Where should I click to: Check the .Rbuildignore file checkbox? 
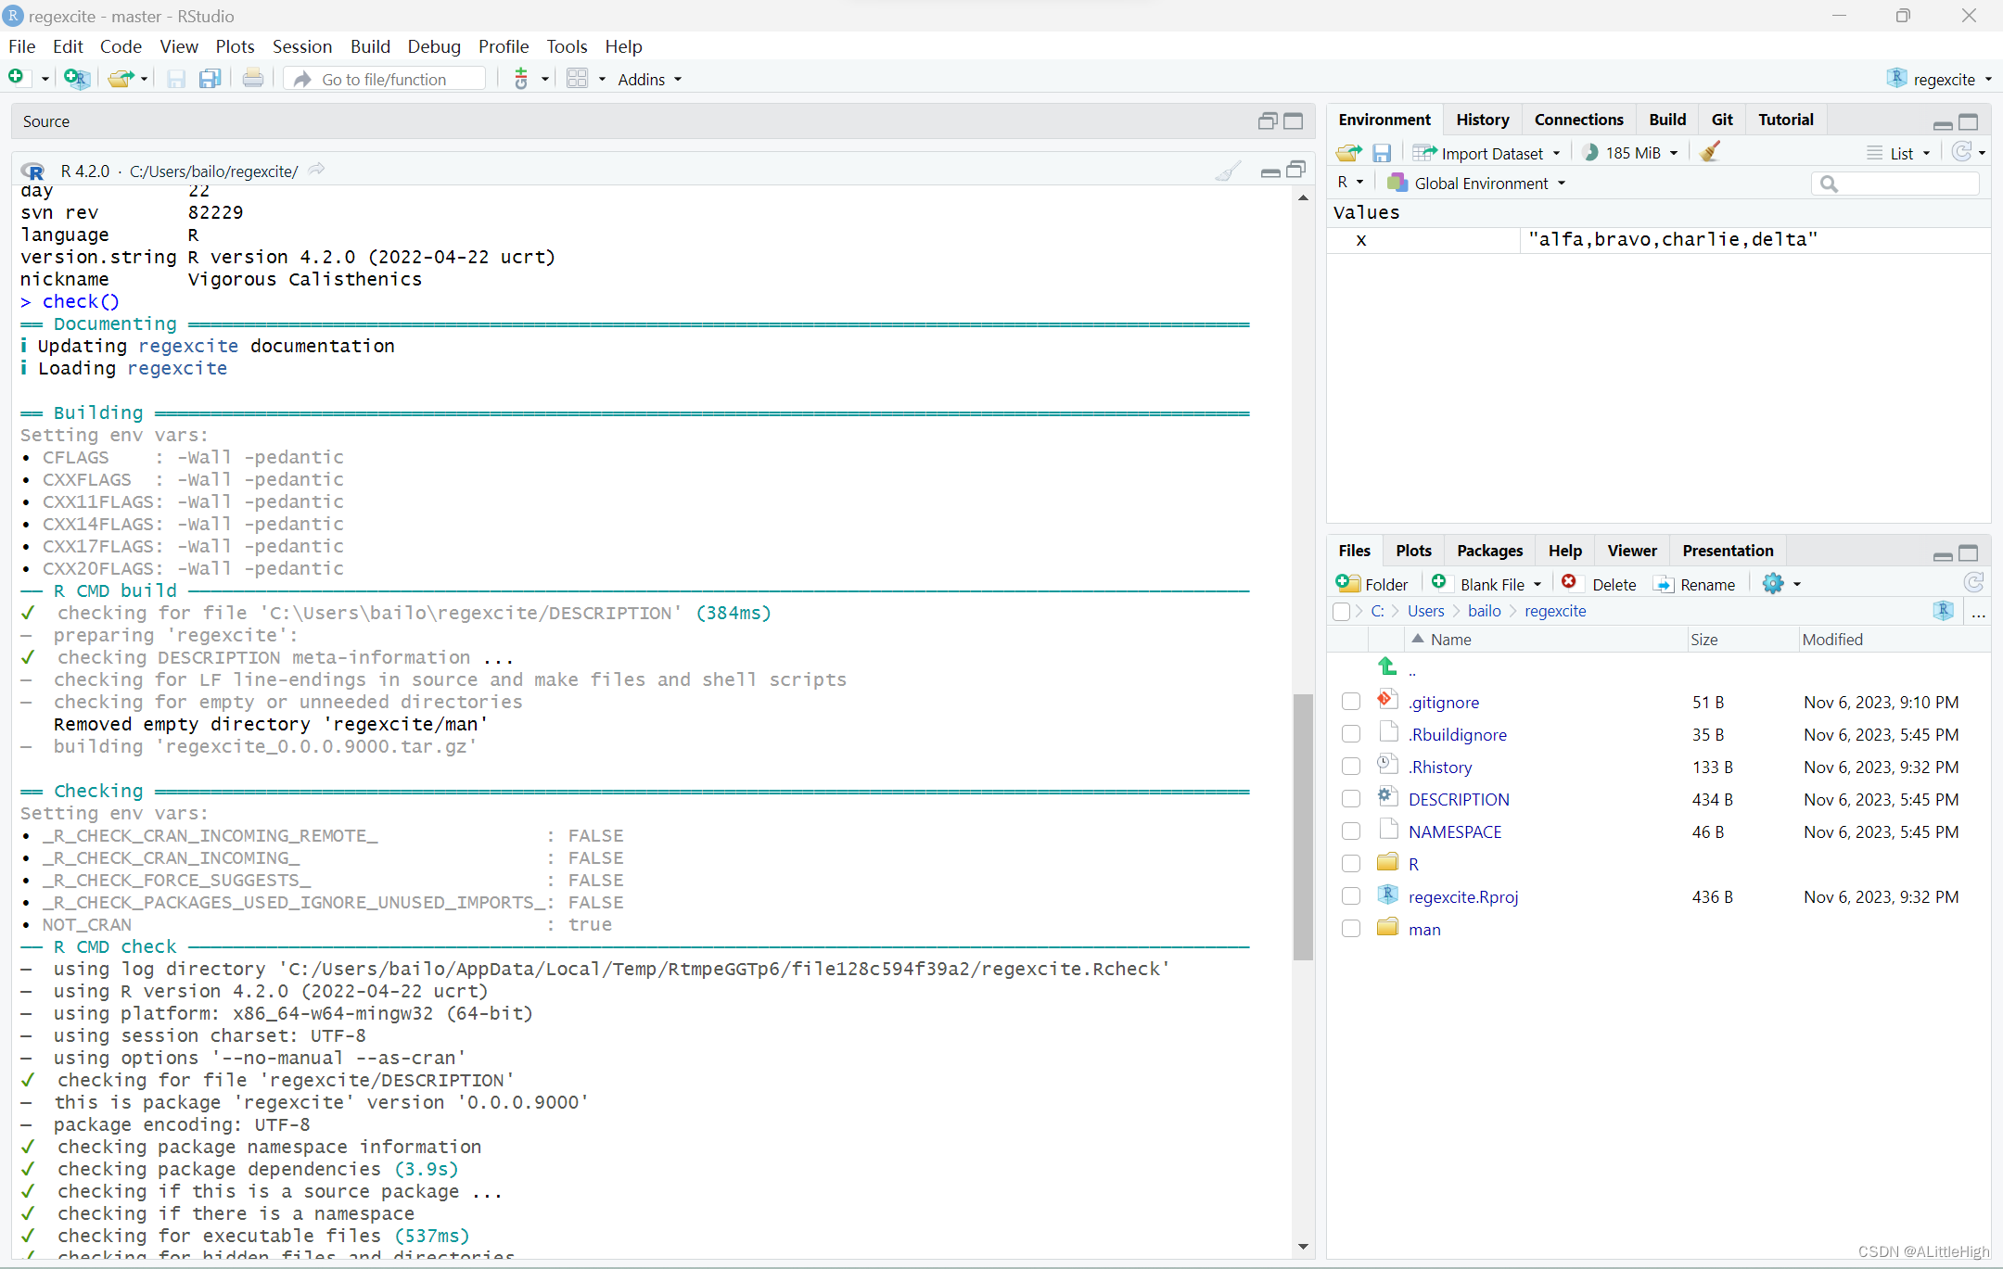pos(1351,734)
